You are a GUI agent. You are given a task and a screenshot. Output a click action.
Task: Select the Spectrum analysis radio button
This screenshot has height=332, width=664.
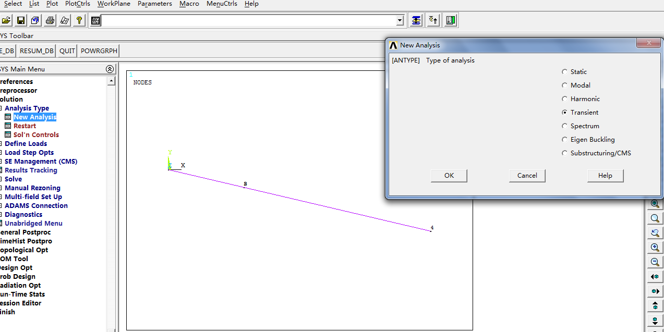coord(564,126)
